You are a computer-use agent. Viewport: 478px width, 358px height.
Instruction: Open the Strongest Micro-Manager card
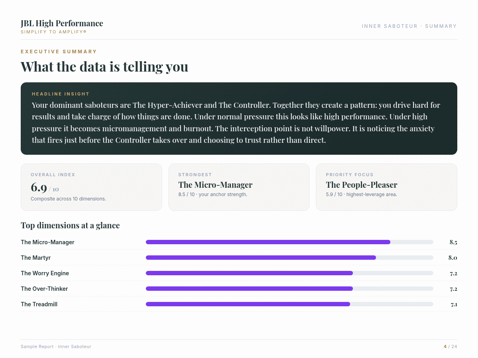coord(239,187)
